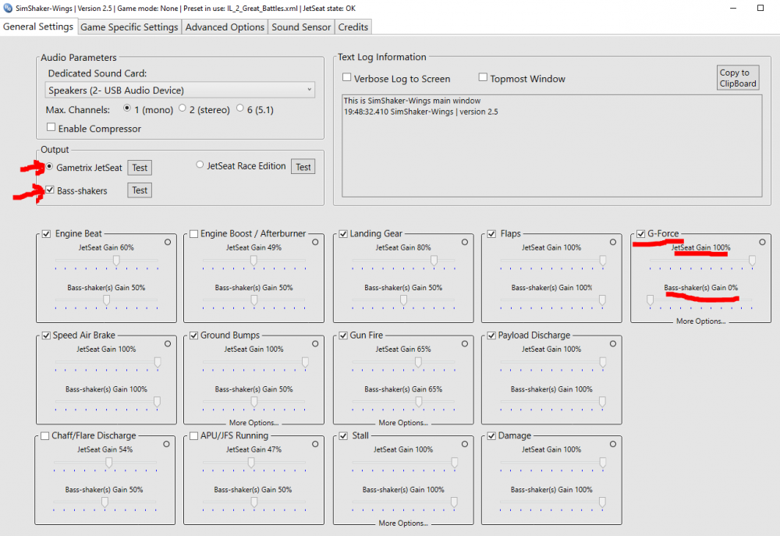Open More Options in G-Force group
The height and width of the screenshot is (536, 780).
[x=700, y=321]
